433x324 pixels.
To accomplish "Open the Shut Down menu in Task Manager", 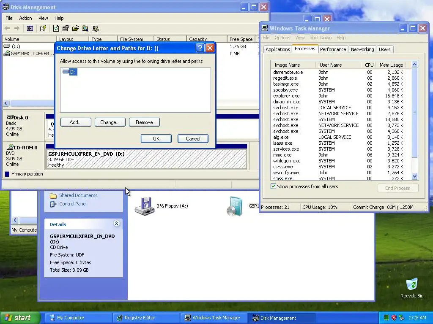I will (x=321, y=38).
